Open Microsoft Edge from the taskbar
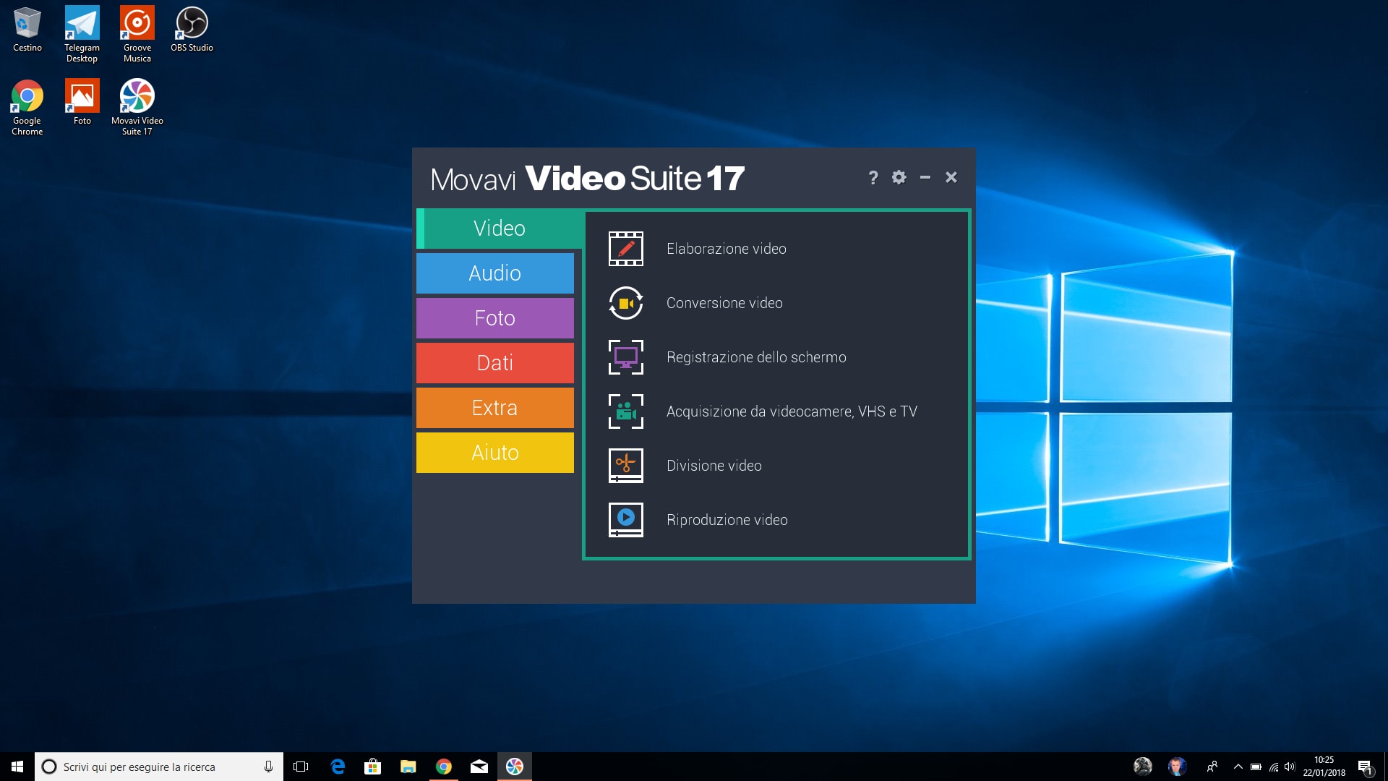The height and width of the screenshot is (781, 1388). (x=338, y=767)
